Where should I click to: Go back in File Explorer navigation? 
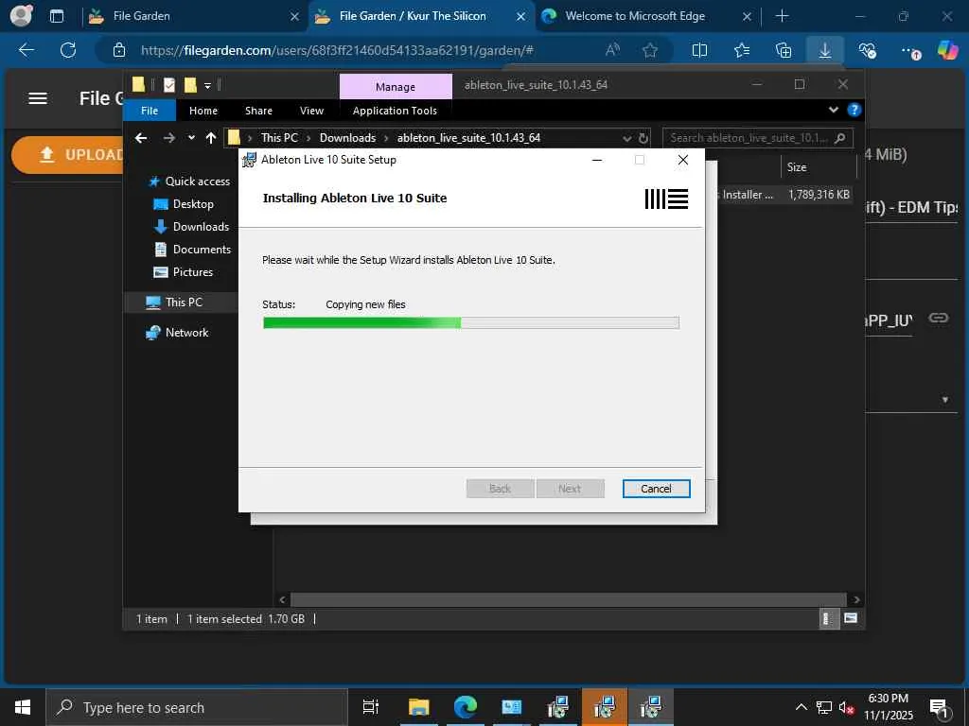[142, 138]
